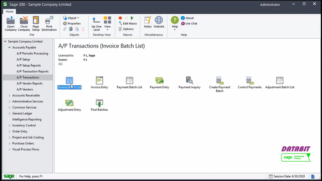
Task: Expand the Accounts Receivable node
Action: pos(9,95)
